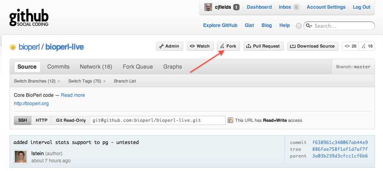Click the yellow smiley repository icon
383x171 pixels.
pyautogui.click(x=13, y=47)
